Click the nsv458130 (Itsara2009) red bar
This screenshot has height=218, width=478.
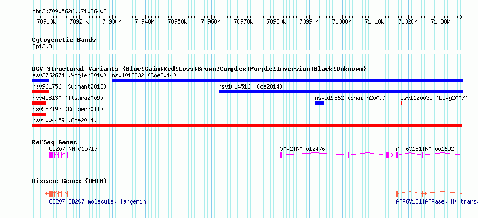[39, 103]
